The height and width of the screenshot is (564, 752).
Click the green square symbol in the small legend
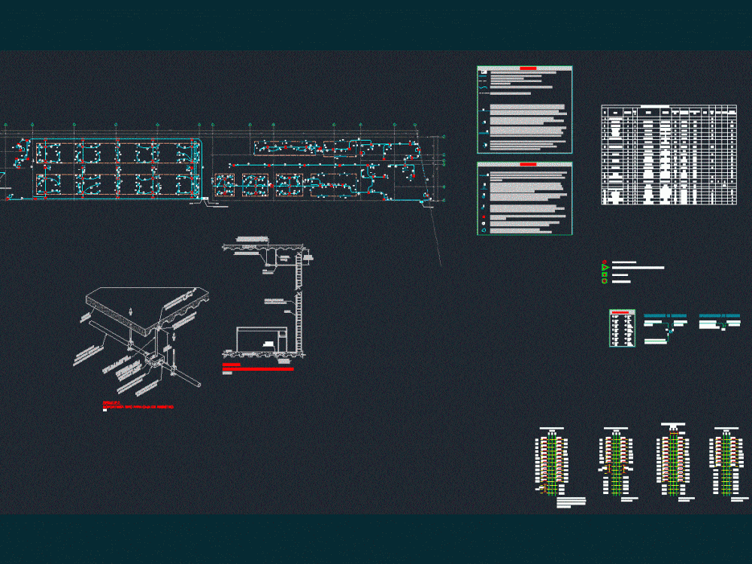coord(604,274)
